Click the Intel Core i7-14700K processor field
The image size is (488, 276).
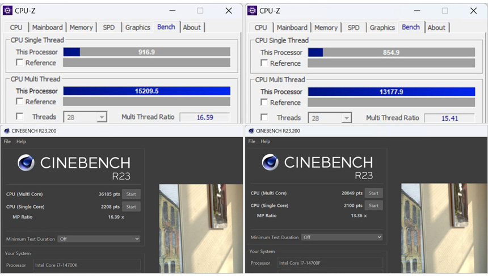point(87,265)
